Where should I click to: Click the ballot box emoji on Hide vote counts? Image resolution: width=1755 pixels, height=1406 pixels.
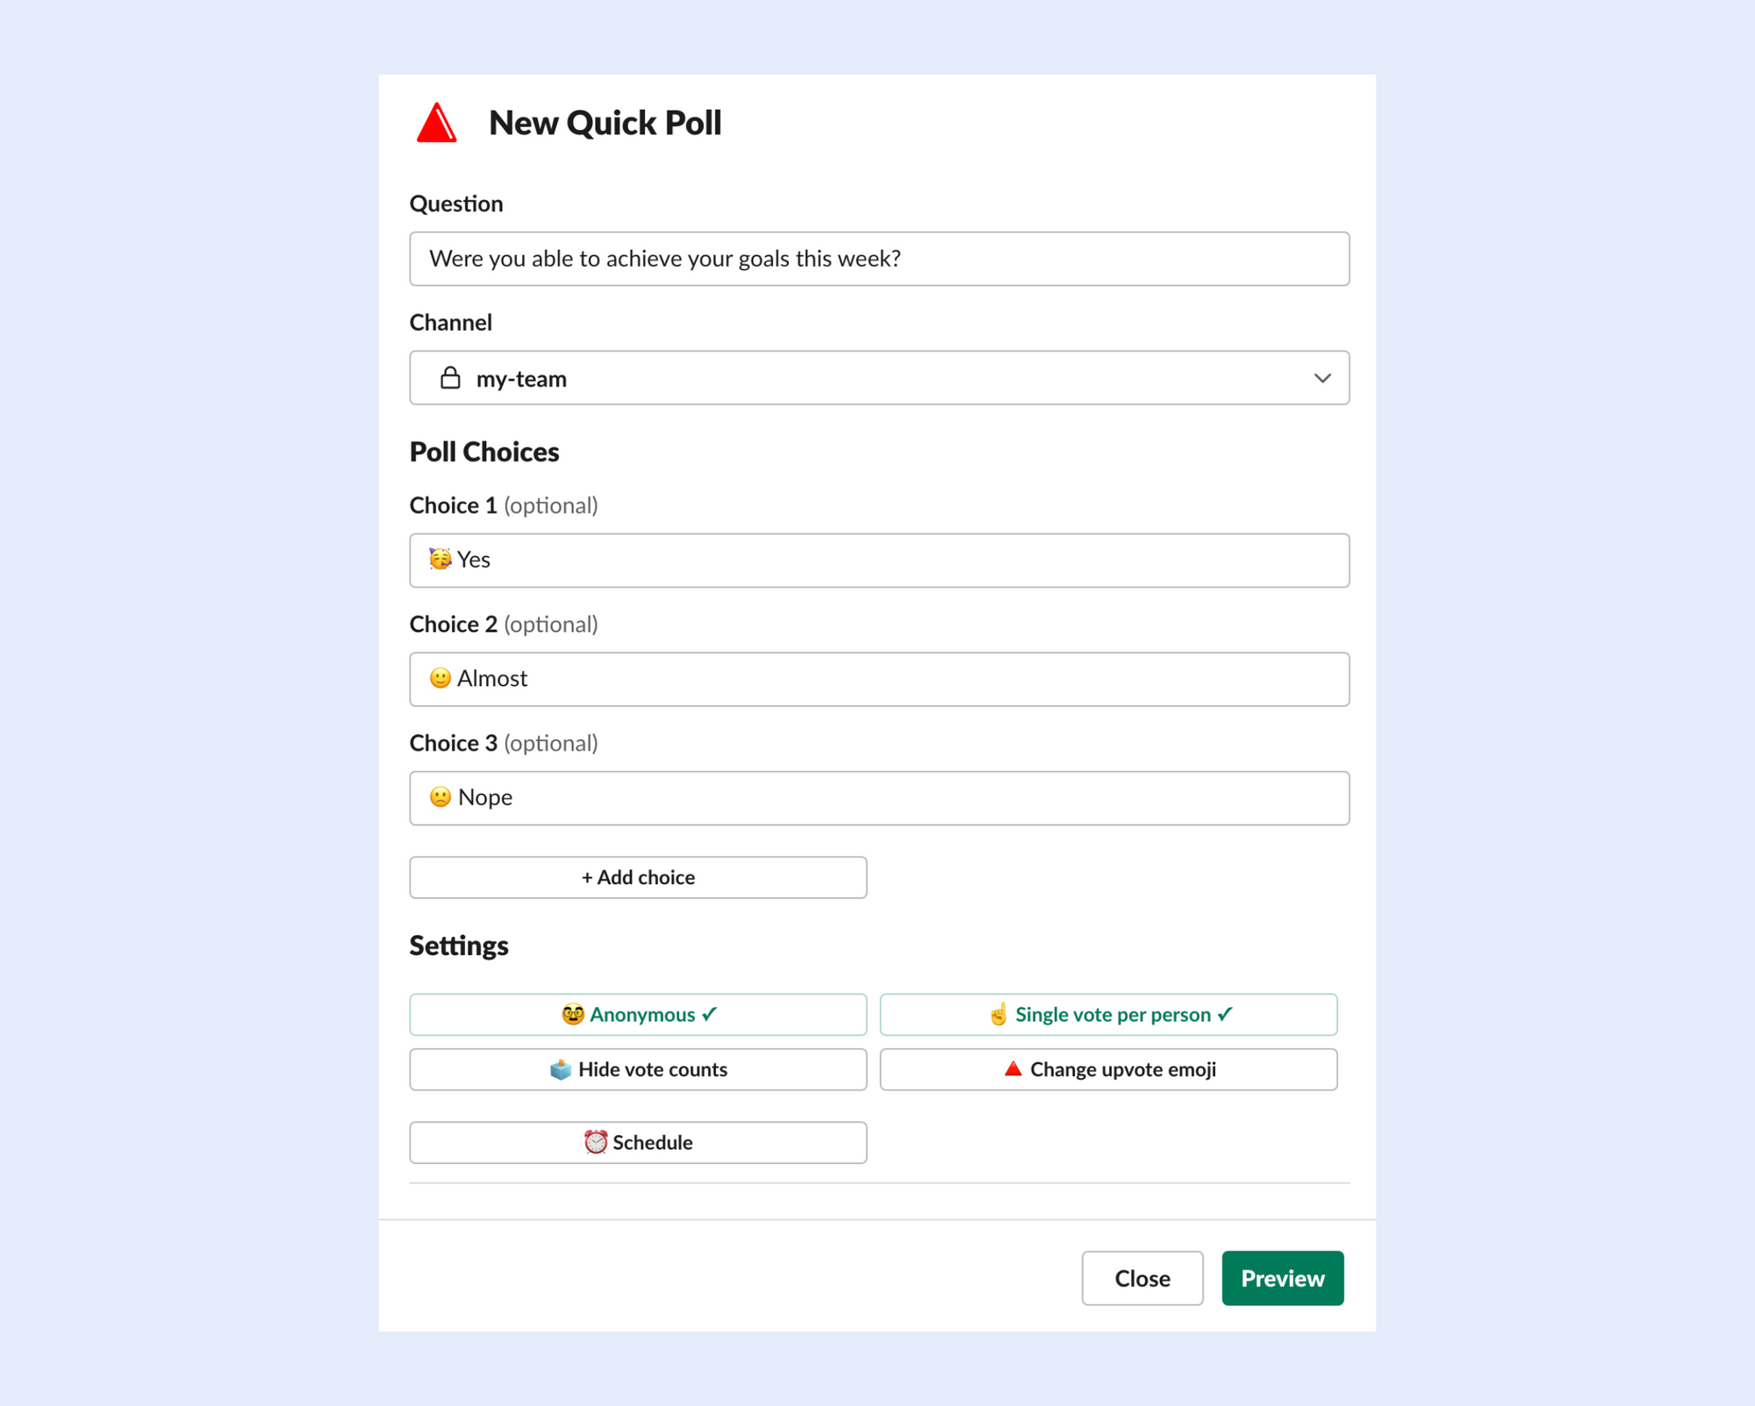[x=561, y=1069]
